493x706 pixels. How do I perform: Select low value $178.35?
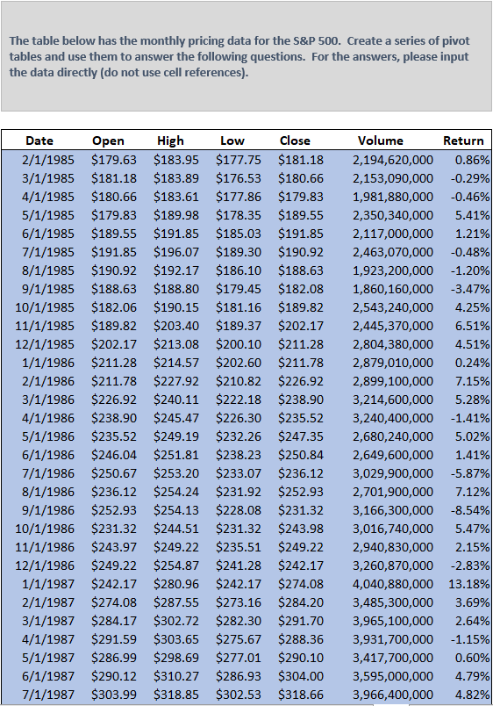click(x=238, y=215)
